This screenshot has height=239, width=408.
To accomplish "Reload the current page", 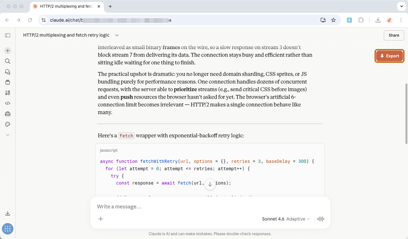I will (30, 20).
